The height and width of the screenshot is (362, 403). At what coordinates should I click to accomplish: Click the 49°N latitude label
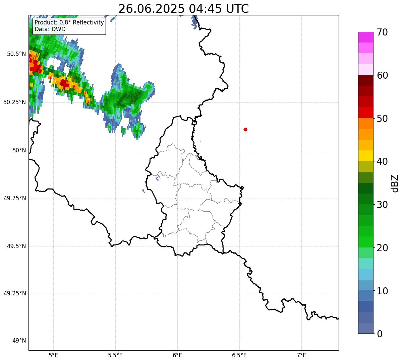coord(19,341)
